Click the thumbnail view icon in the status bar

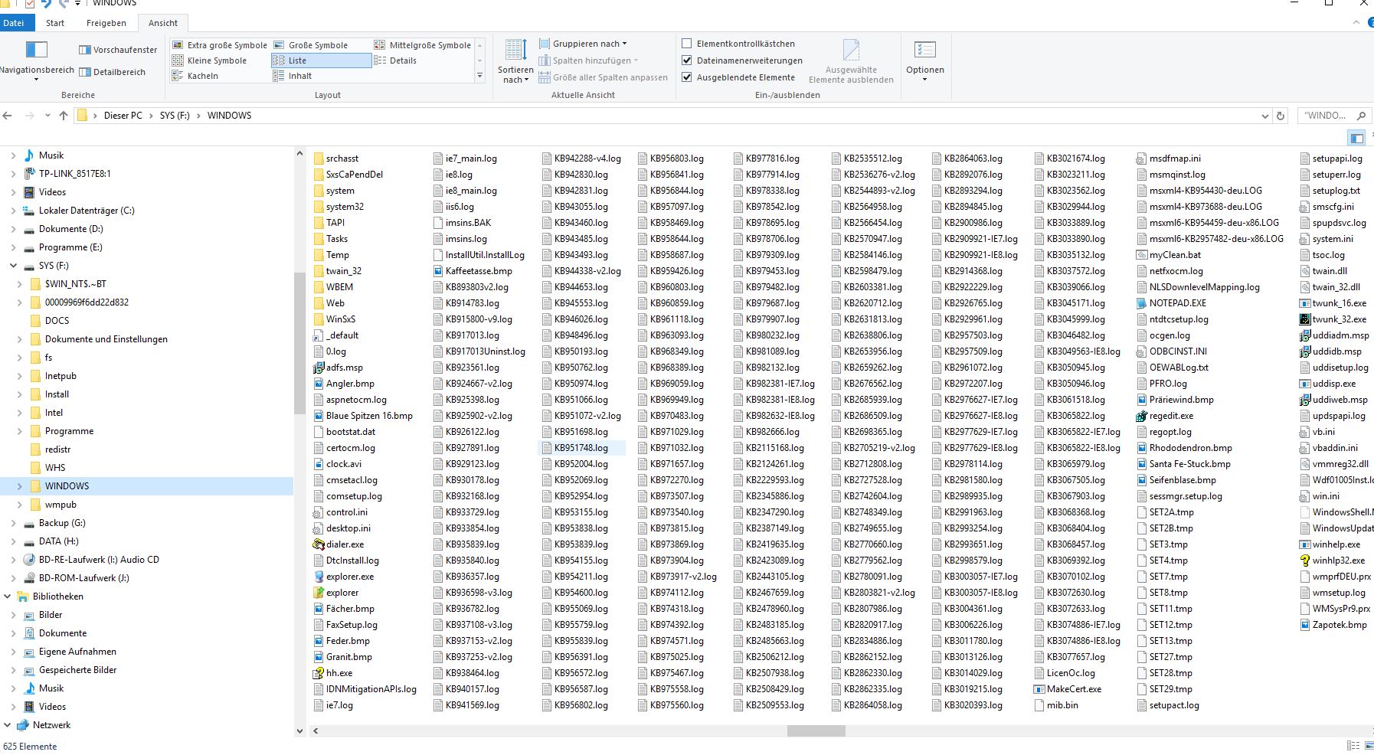click(x=1369, y=744)
